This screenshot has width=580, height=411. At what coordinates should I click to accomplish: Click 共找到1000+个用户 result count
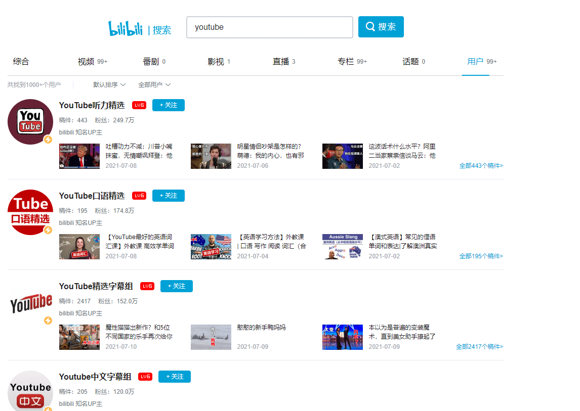click(x=34, y=85)
